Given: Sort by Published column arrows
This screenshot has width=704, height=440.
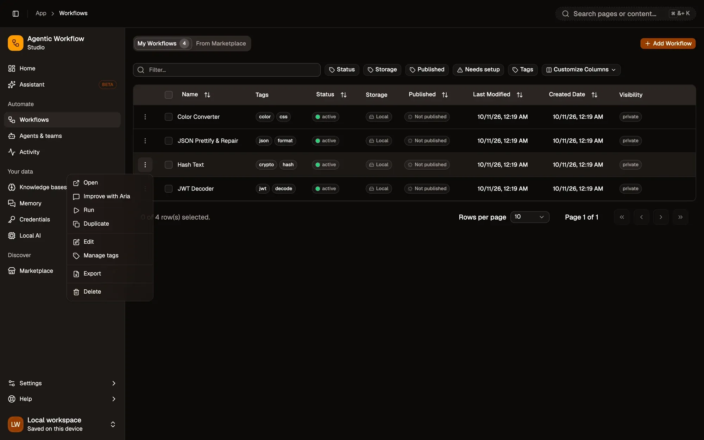Looking at the screenshot, I should pos(445,95).
